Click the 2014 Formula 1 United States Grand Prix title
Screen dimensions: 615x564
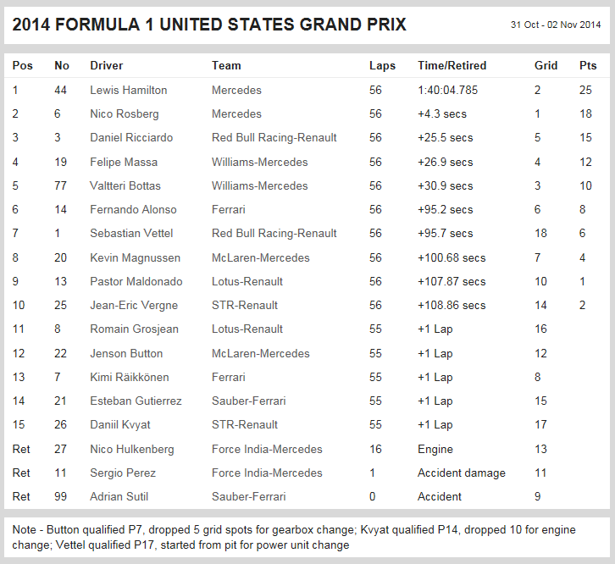coord(209,25)
